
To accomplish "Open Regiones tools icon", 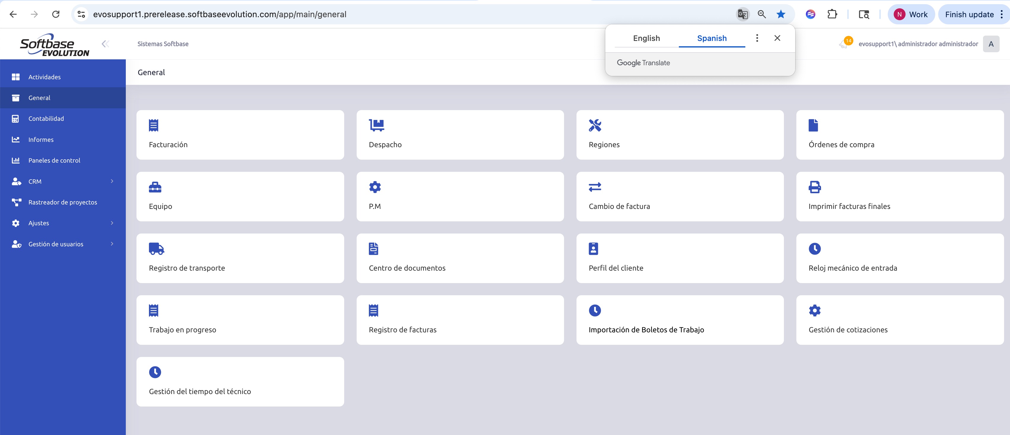I will pos(595,126).
